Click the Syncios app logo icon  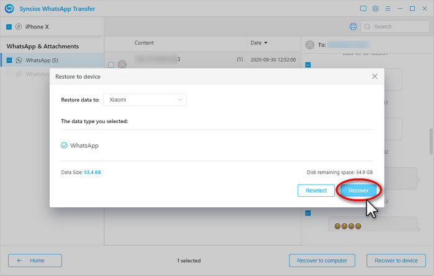click(9, 9)
